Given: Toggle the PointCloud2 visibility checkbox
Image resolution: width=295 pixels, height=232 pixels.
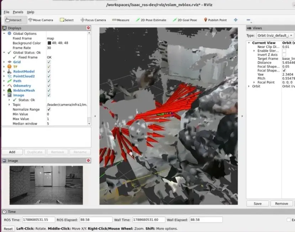Looking at the screenshot, I should pos(49,76).
